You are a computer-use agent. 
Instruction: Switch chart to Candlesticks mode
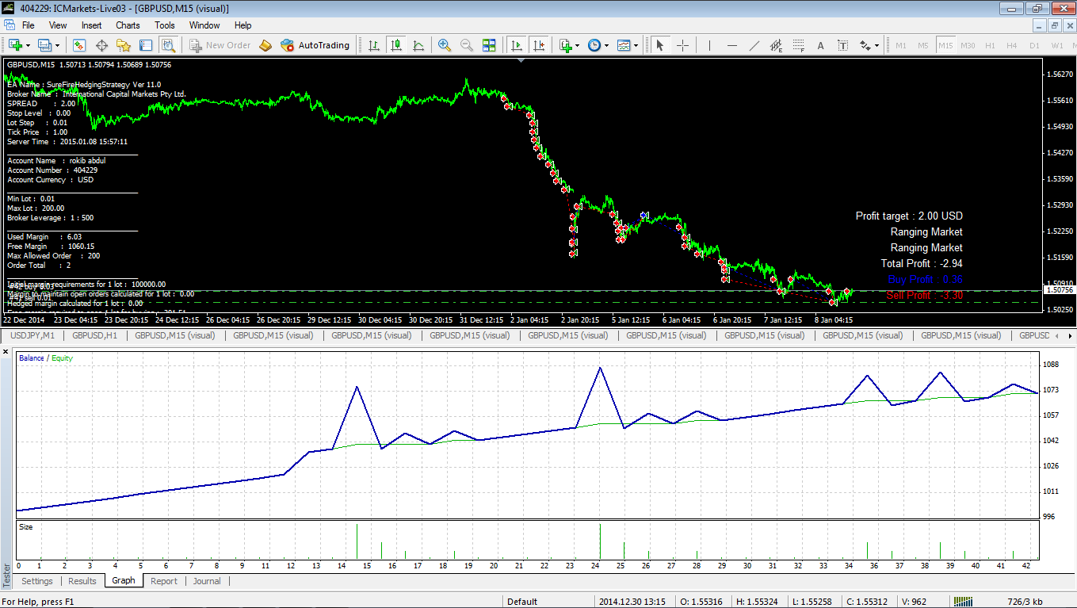pyautogui.click(x=396, y=45)
